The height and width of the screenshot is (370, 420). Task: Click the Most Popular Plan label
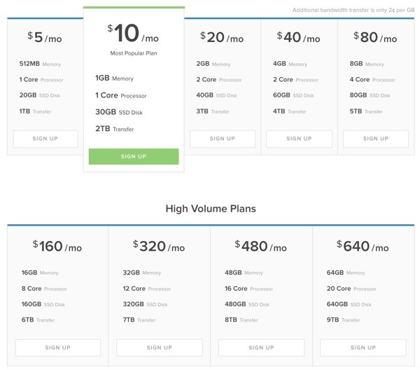pos(134,53)
